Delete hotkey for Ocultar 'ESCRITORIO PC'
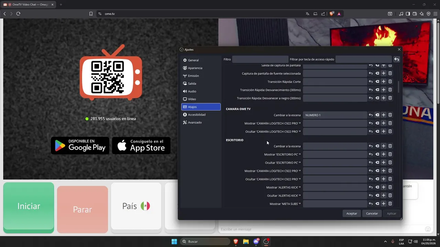 (x=390, y=163)
